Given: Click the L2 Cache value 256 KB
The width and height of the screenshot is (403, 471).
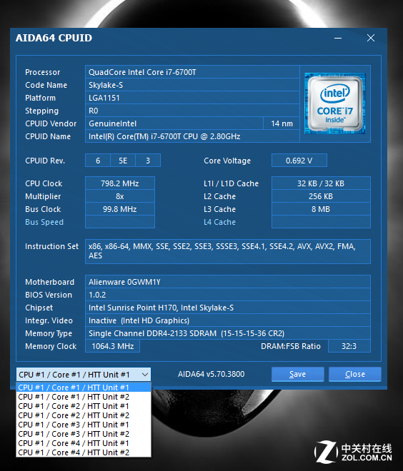Looking at the screenshot, I should (x=321, y=196).
